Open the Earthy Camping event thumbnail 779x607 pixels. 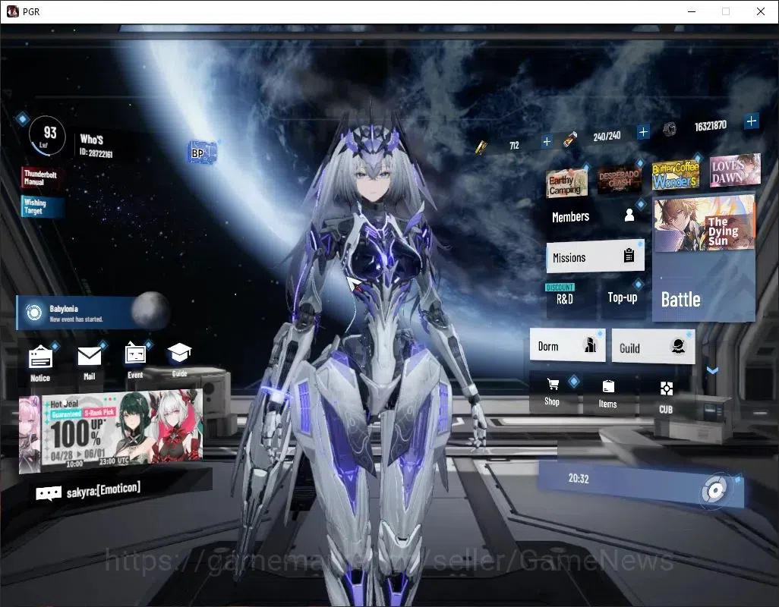coord(566,183)
